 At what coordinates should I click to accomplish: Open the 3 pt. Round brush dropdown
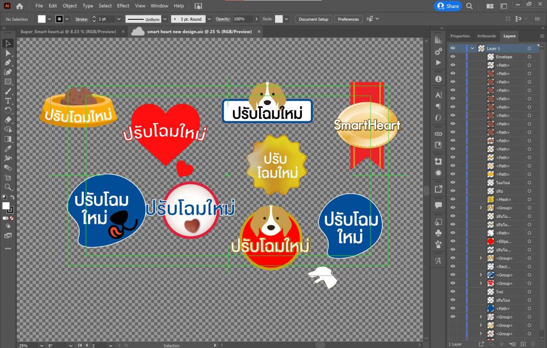click(x=209, y=19)
